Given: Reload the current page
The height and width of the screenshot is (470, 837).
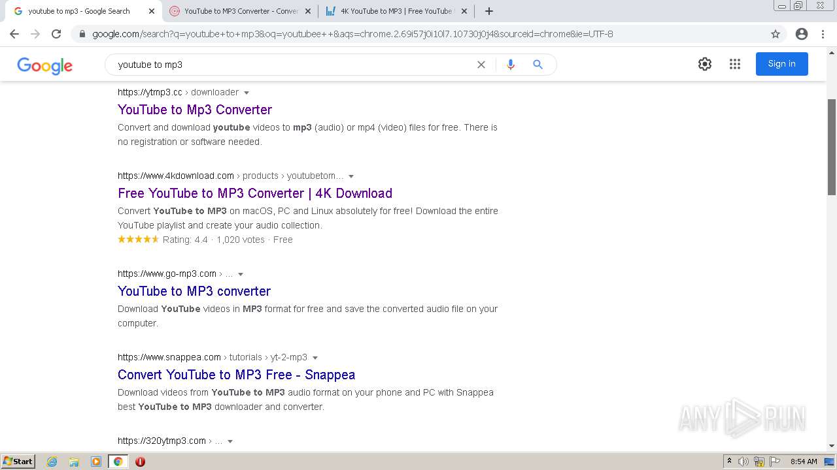Looking at the screenshot, I should 56,34.
